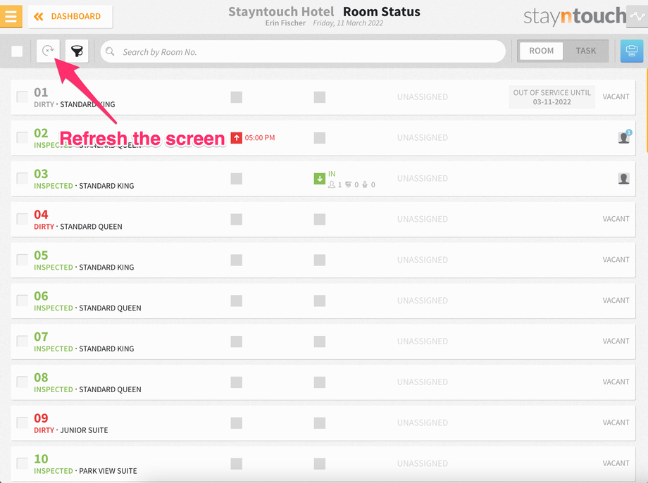Image resolution: width=648 pixels, height=483 pixels.
Task: Click green arrival arrow in room 03
Action: tap(320, 179)
